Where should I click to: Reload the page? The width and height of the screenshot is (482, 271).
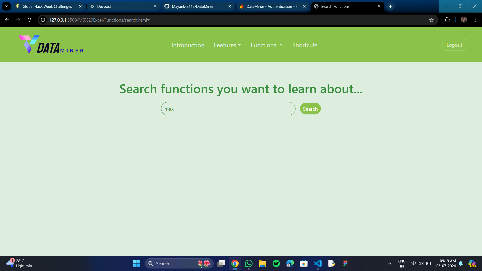point(29,20)
